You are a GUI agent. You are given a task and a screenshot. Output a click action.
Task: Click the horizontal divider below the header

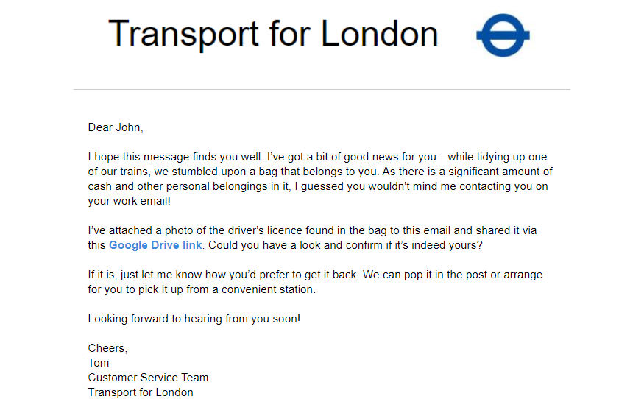tap(322, 90)
